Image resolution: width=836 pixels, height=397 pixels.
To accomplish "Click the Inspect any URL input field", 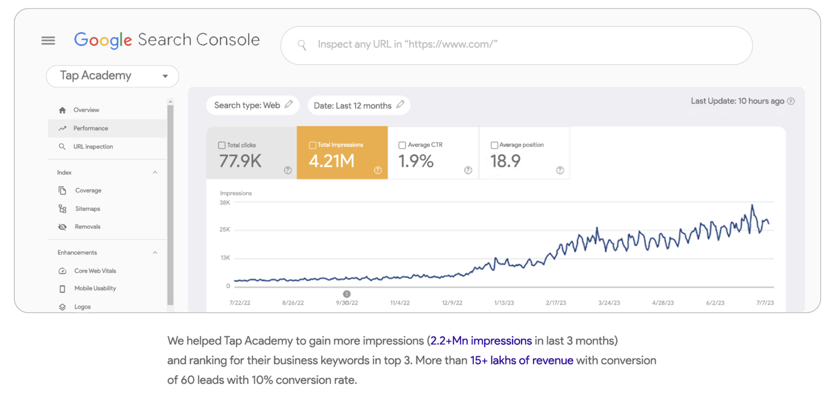I will tap(516, 45).
